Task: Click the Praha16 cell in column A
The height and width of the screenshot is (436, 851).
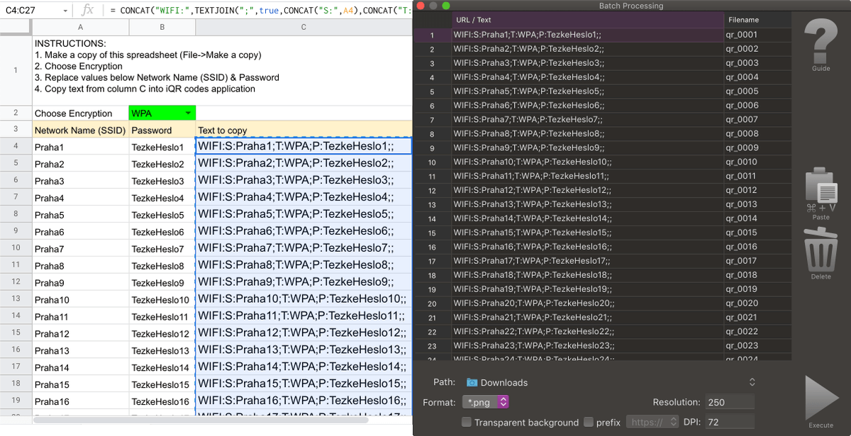Action: (80, 401)
